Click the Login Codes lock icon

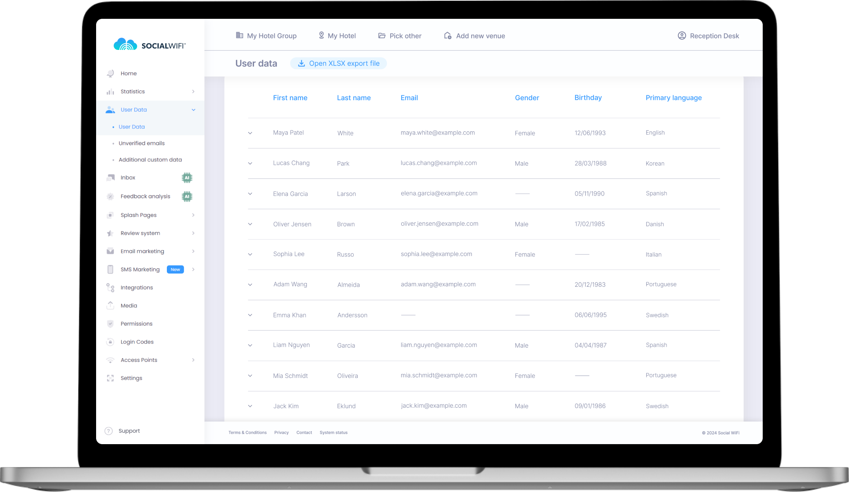110,342
